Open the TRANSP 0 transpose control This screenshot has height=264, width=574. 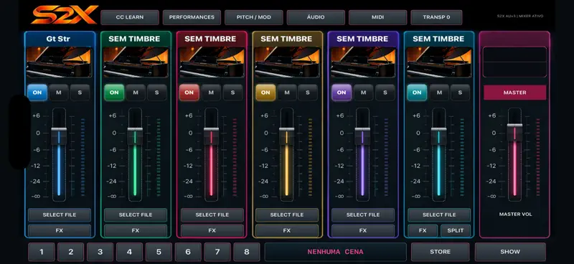(x=436, y=17)
